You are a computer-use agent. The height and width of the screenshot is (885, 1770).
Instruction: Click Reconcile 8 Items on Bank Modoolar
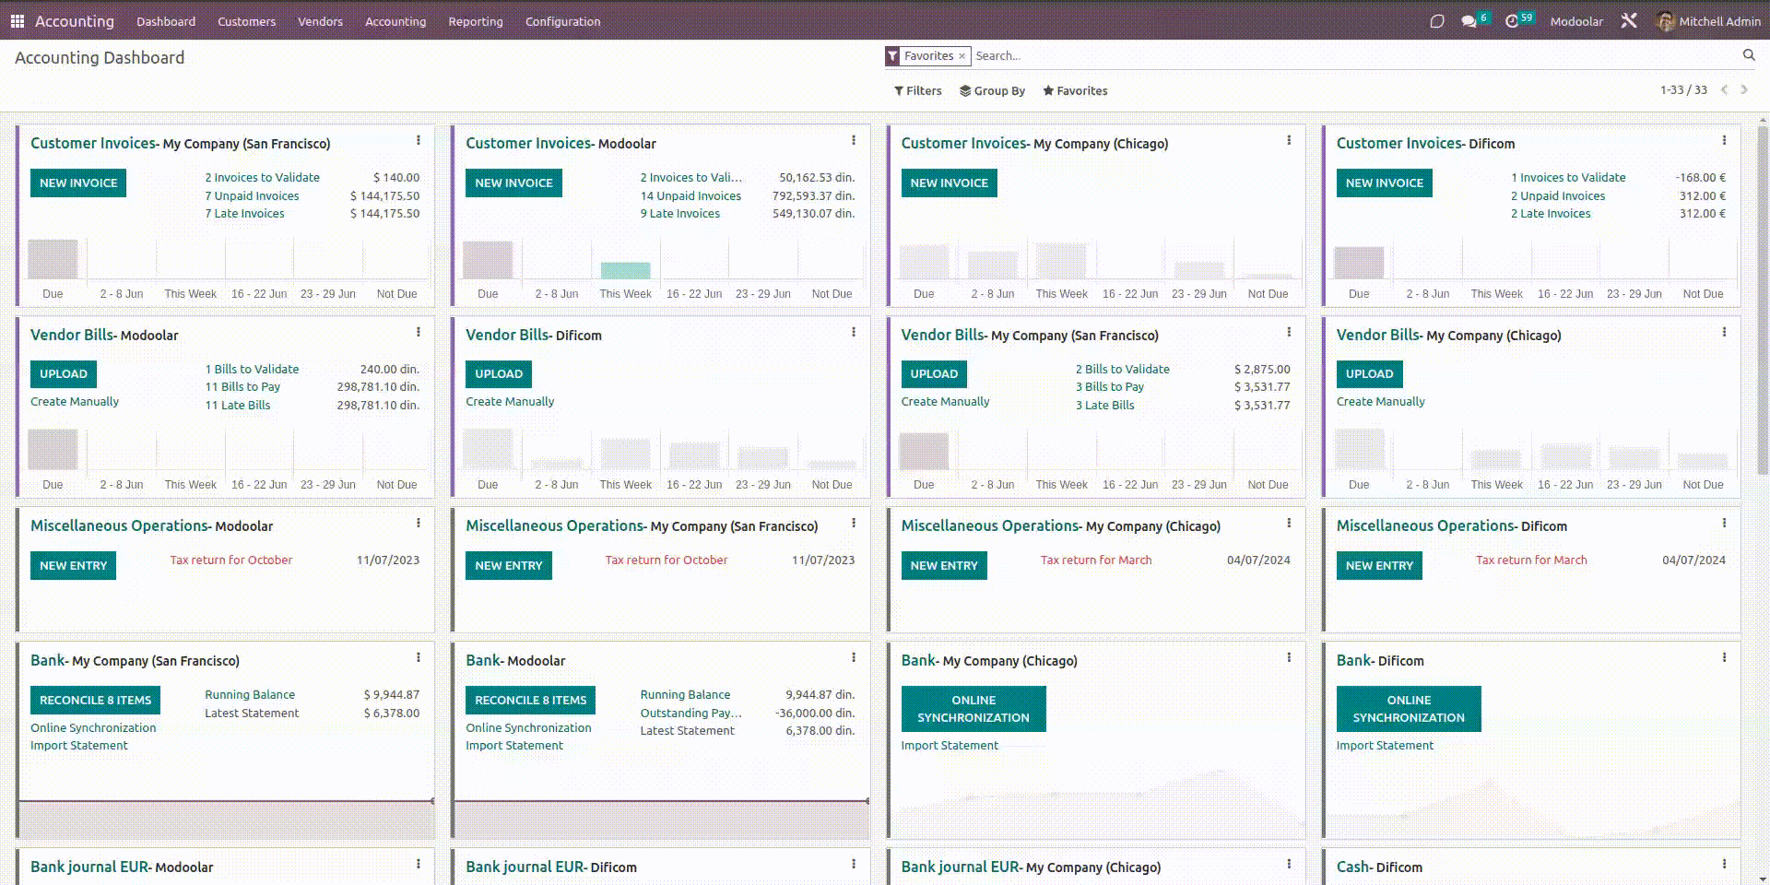coord(530,701)
